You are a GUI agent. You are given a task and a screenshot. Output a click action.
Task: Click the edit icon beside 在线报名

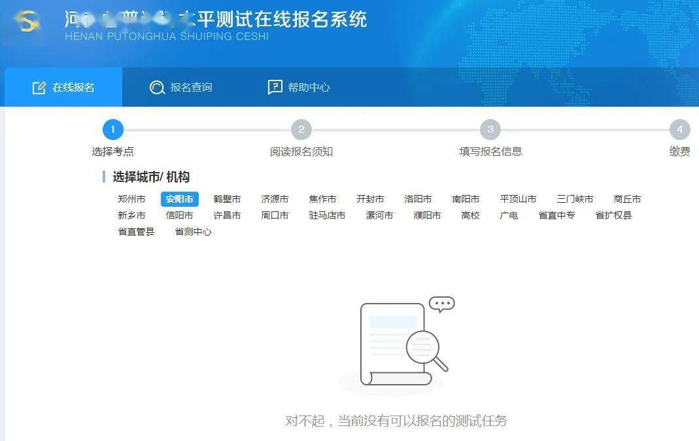(39, 88)
